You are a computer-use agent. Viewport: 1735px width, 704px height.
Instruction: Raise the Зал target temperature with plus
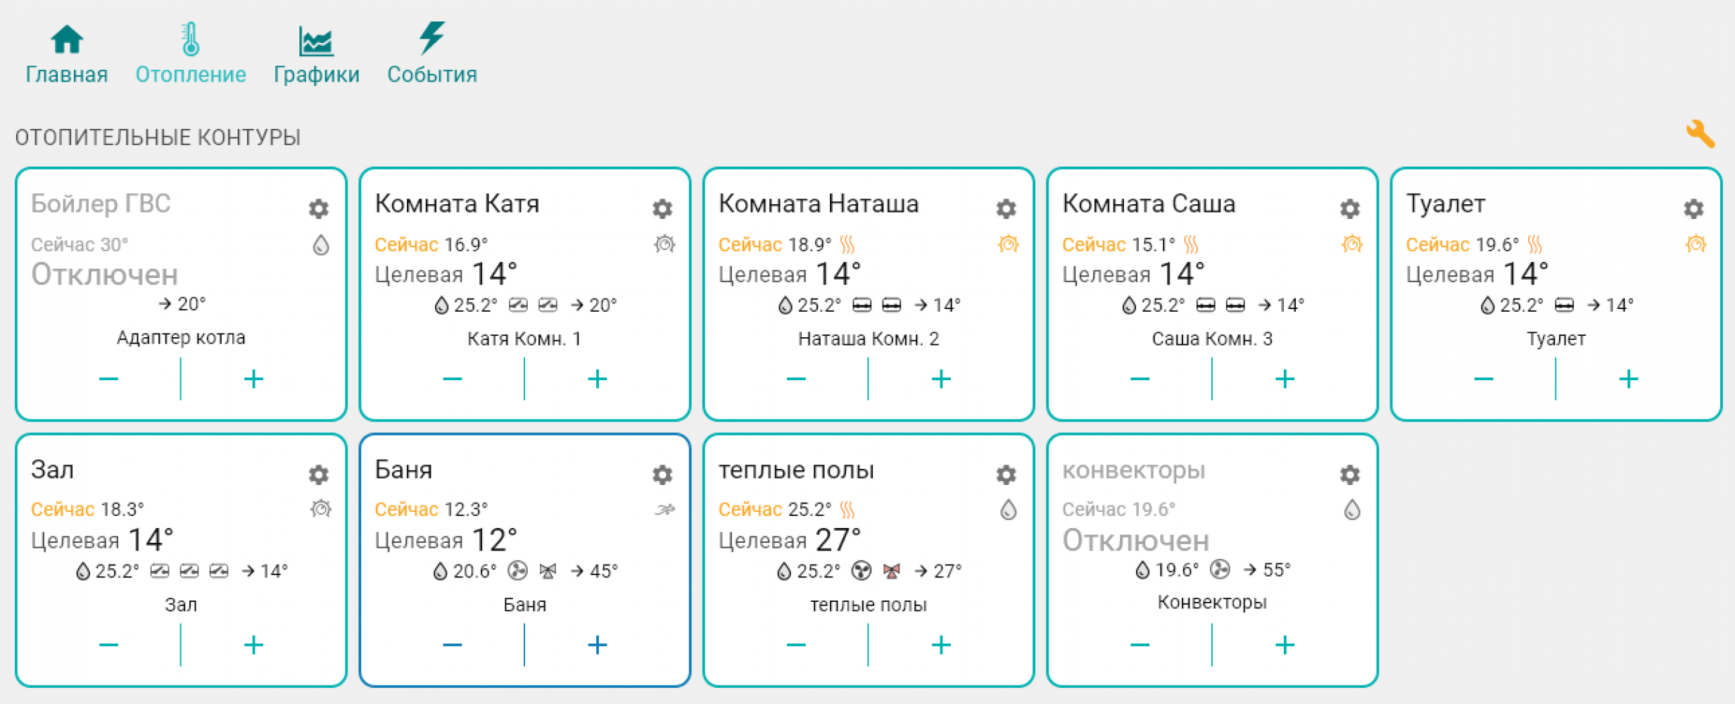253,645
